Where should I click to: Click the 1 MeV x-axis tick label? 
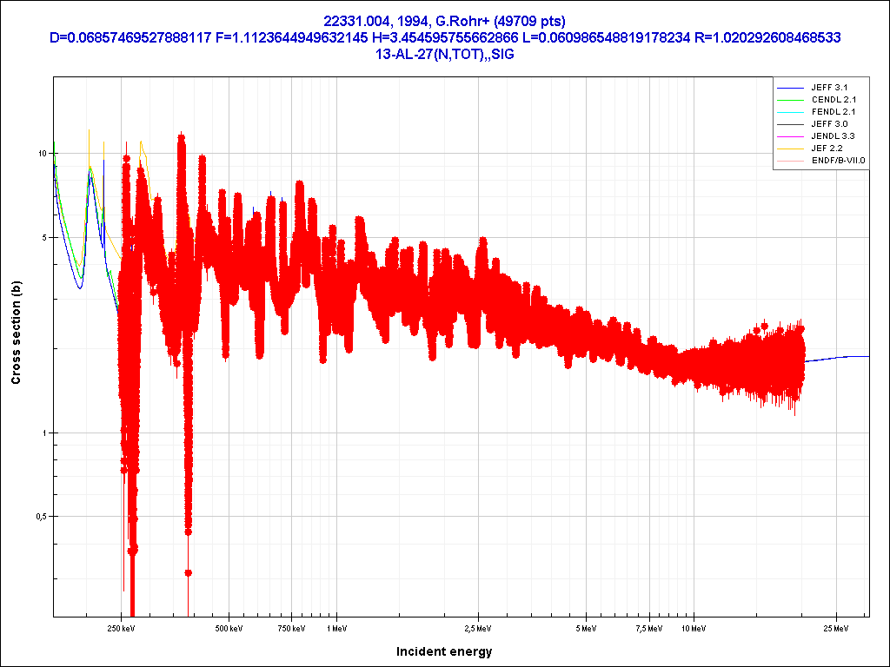point(335,628)
